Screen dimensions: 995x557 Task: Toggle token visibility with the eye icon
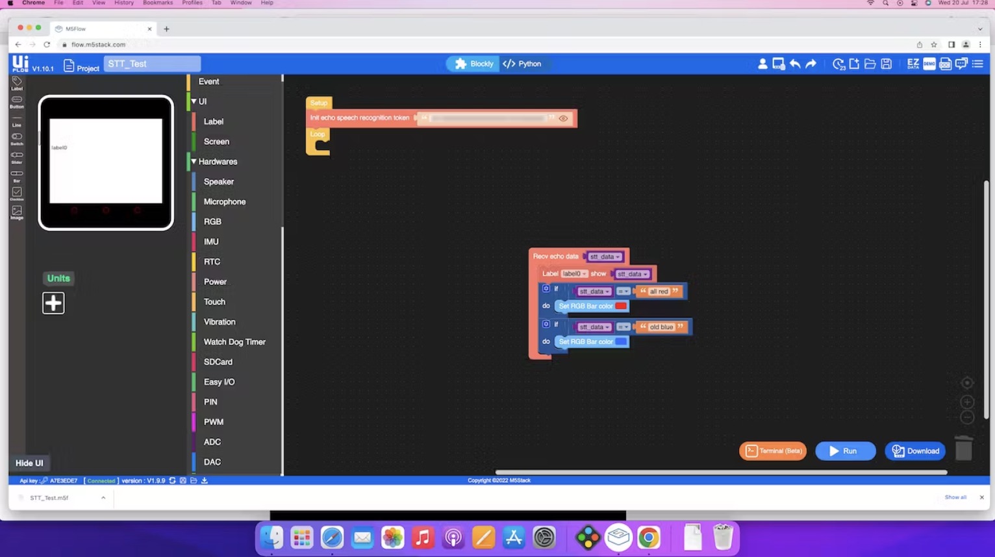(x=563, y=119)
